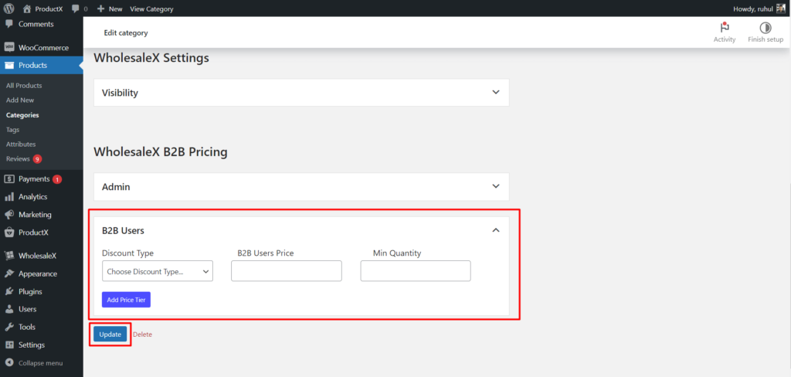The height and width of the screenshot is (377, 791).
Task: Expand the Admin pricing panel chevron
Action: [x=496, y=186]
